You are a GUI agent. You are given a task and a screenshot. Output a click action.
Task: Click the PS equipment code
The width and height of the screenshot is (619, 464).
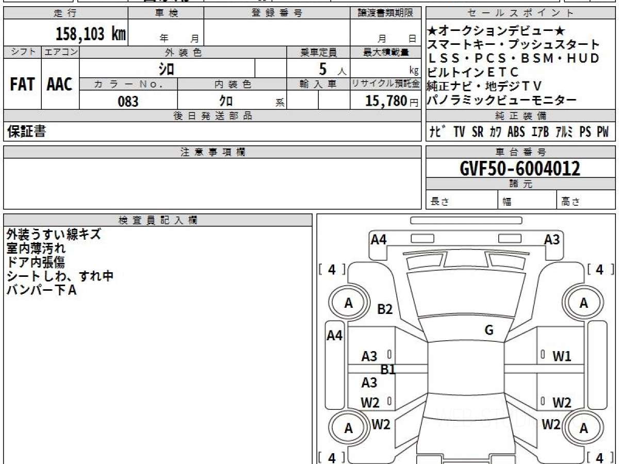click(585, 132)
